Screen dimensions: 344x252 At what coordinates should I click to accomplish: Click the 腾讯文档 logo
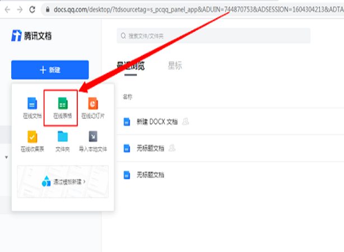[31, 36]
